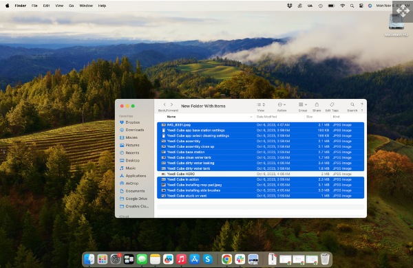Select Yeedi Cube assembly close up file
413x268 pixels.
click(260, 146)
